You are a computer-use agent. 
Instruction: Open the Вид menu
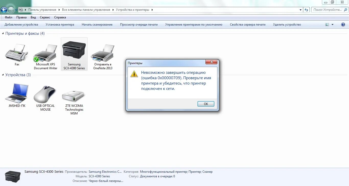pyautogui.click(x=33, y=17)
